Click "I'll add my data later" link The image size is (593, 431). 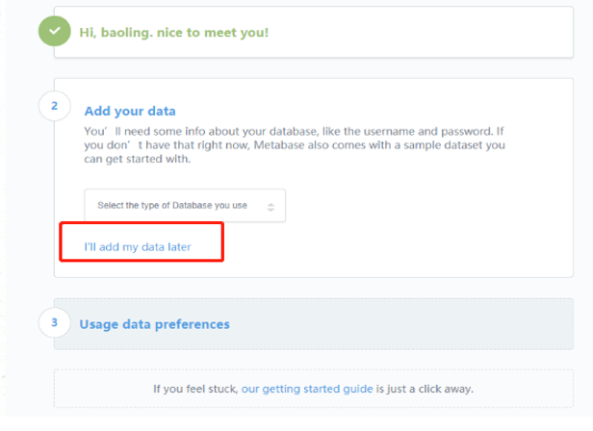137,247
